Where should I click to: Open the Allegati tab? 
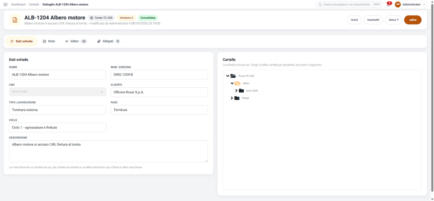(108, 41)
